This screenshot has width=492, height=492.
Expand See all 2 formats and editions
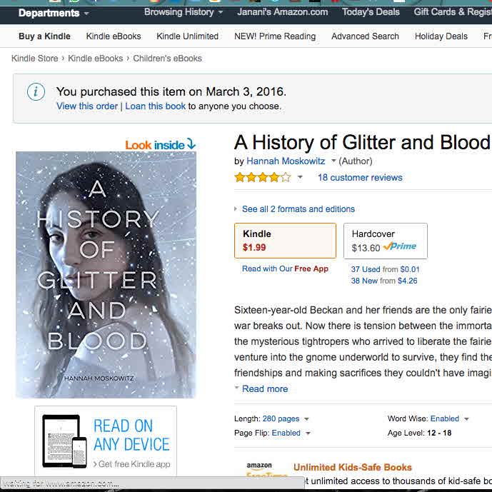coord(298,209)
